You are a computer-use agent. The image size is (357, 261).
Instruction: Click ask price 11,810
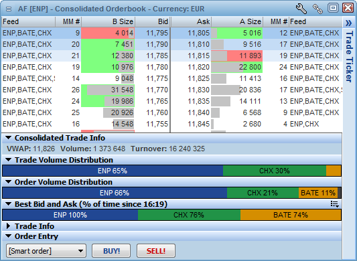tap(198, 44)
